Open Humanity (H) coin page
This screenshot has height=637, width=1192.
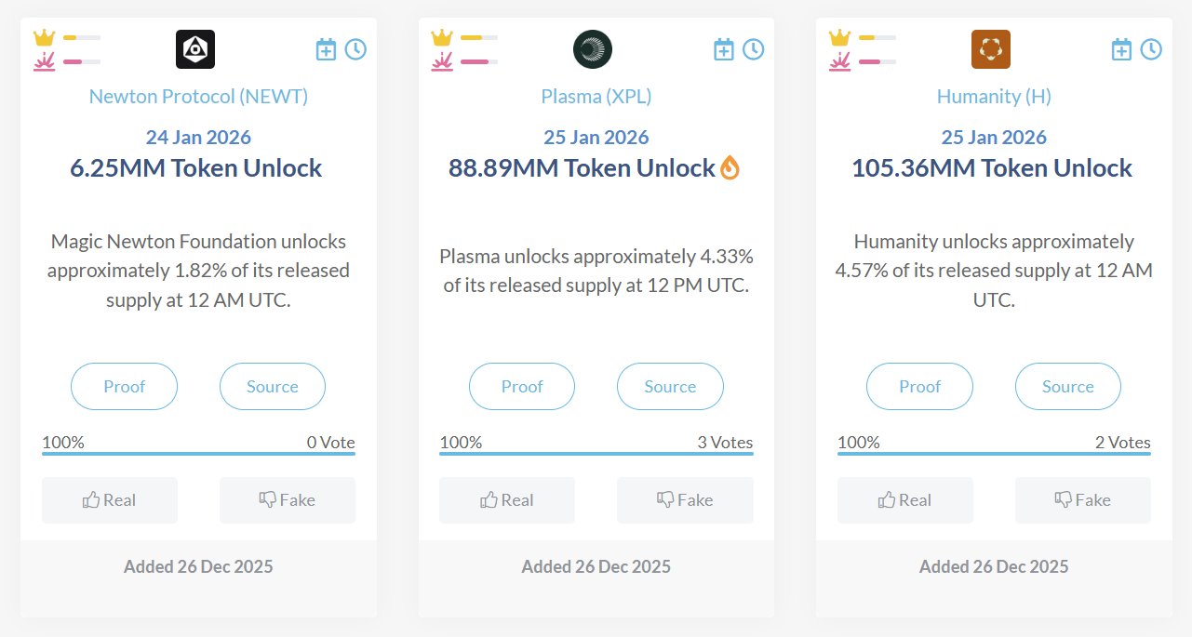994,96
